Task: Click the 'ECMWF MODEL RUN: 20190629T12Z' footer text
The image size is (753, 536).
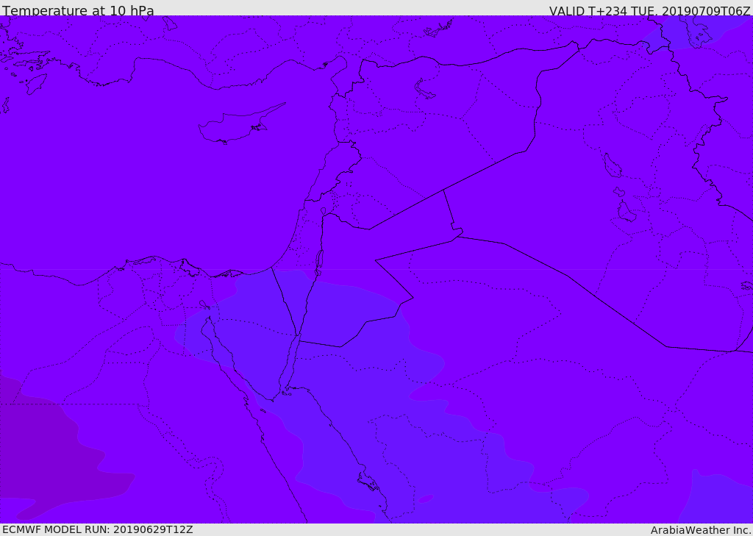Action: point(98,530)
